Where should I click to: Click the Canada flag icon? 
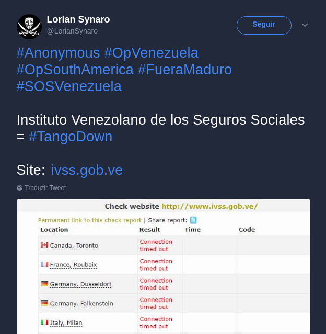[44, 245]
